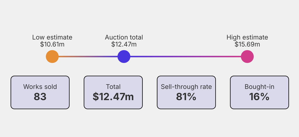Select the "Works sold" card heading
Image resolution: width=299 pixels, height=137 pixels.
click(x=40, y=87)
